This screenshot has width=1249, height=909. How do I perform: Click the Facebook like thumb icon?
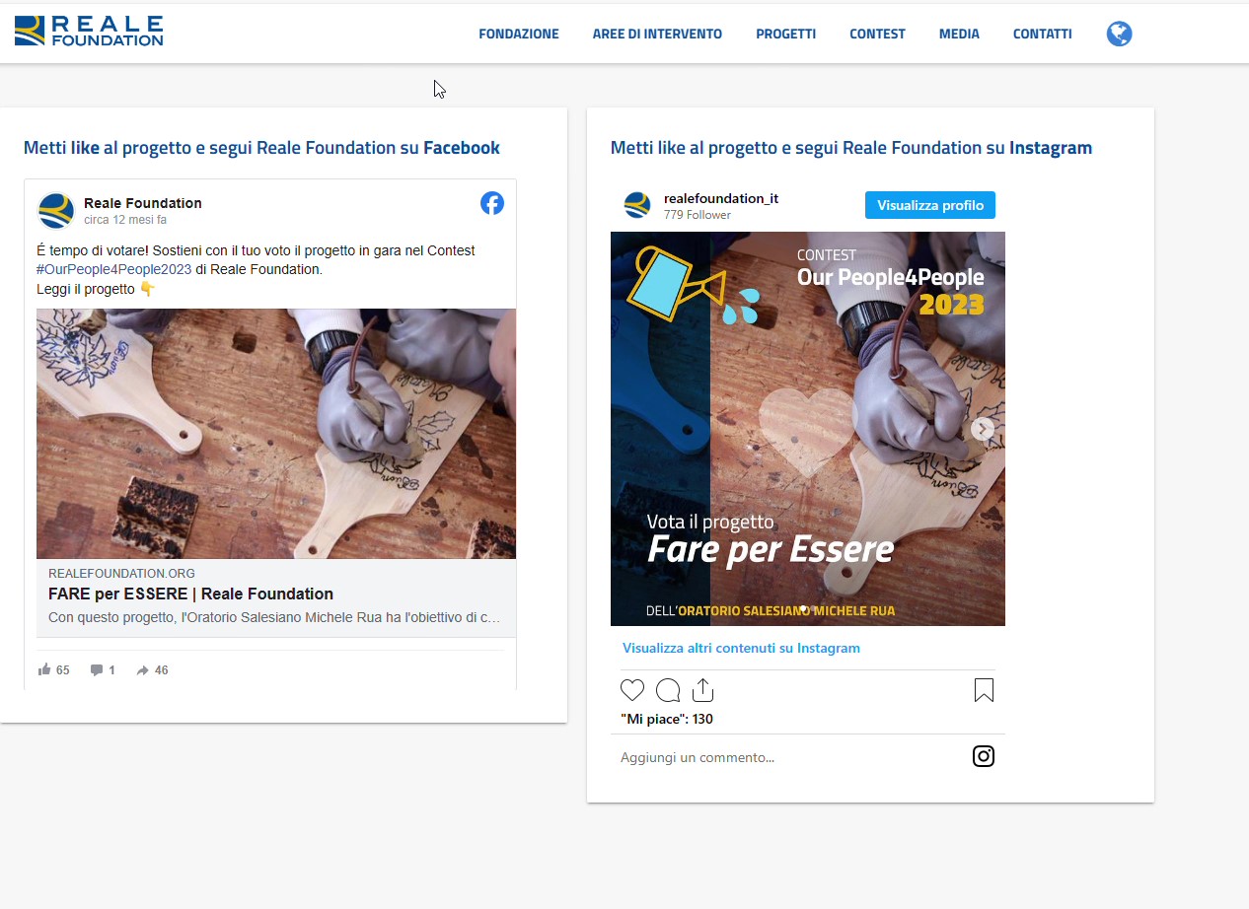[x=44, y=670]
